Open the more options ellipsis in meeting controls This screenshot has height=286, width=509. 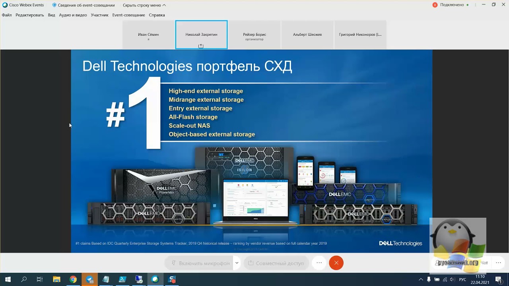(319, 263)
